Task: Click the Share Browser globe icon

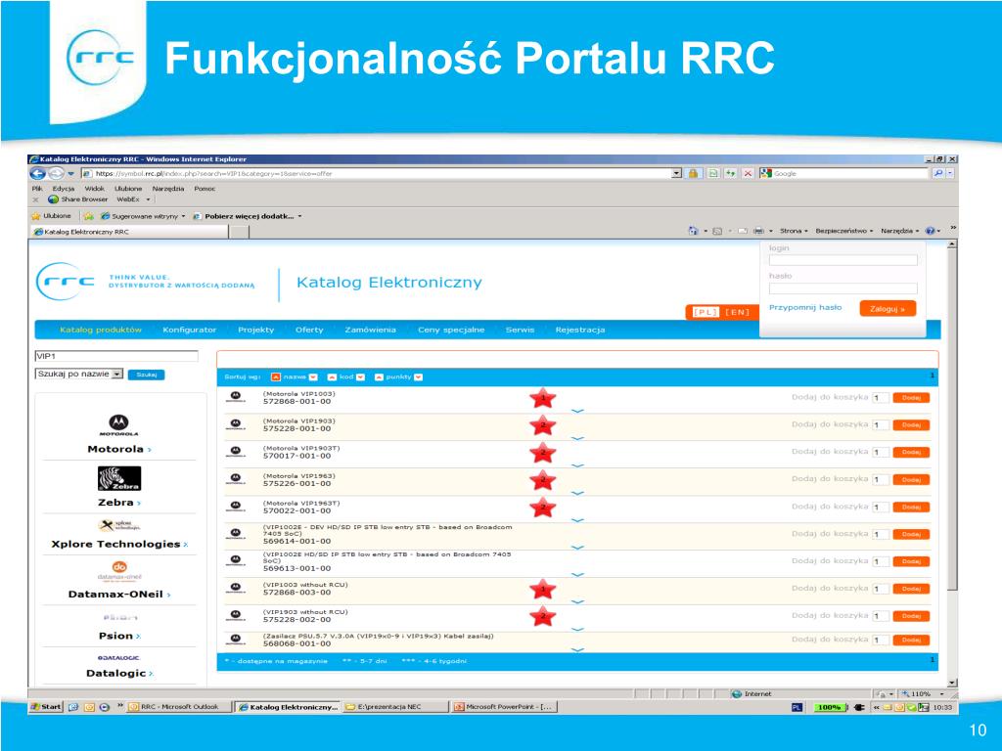Action: 54,199
